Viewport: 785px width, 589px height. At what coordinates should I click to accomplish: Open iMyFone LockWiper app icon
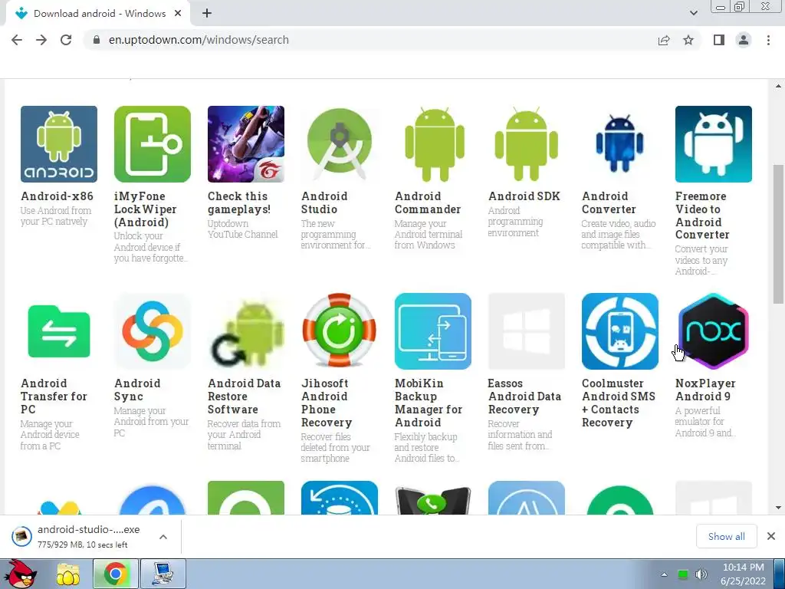tap(153, 144)
